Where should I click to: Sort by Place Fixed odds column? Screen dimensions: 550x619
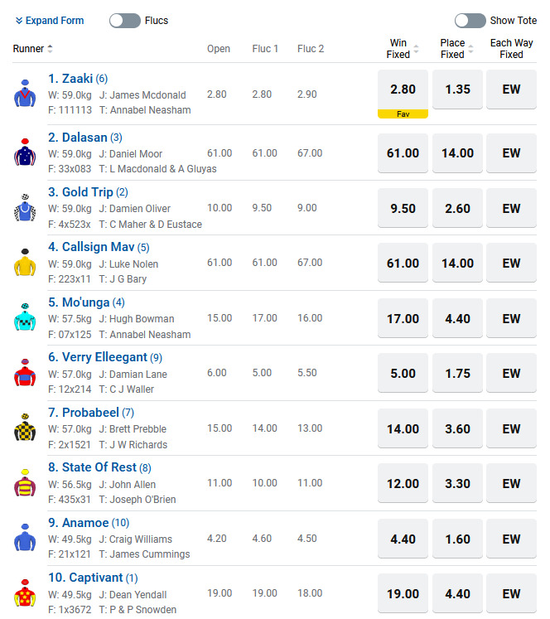coord(470,49)
